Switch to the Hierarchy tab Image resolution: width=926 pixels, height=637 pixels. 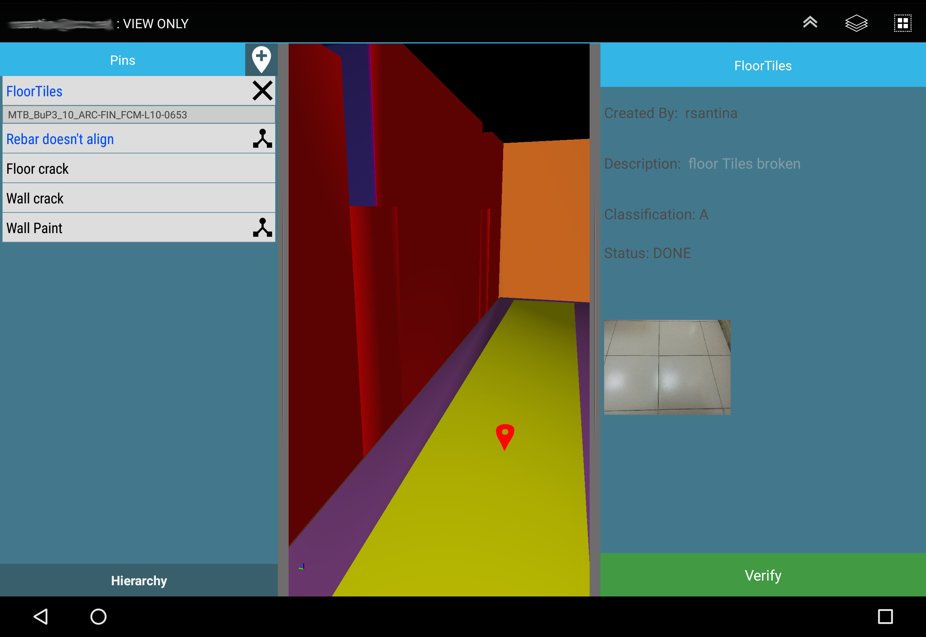pos(139,580)
